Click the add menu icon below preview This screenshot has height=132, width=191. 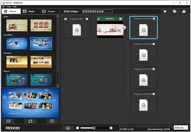(9, 121)
